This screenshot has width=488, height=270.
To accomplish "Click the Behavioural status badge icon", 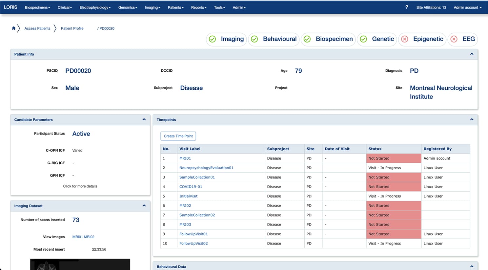I will click(255, 39).
